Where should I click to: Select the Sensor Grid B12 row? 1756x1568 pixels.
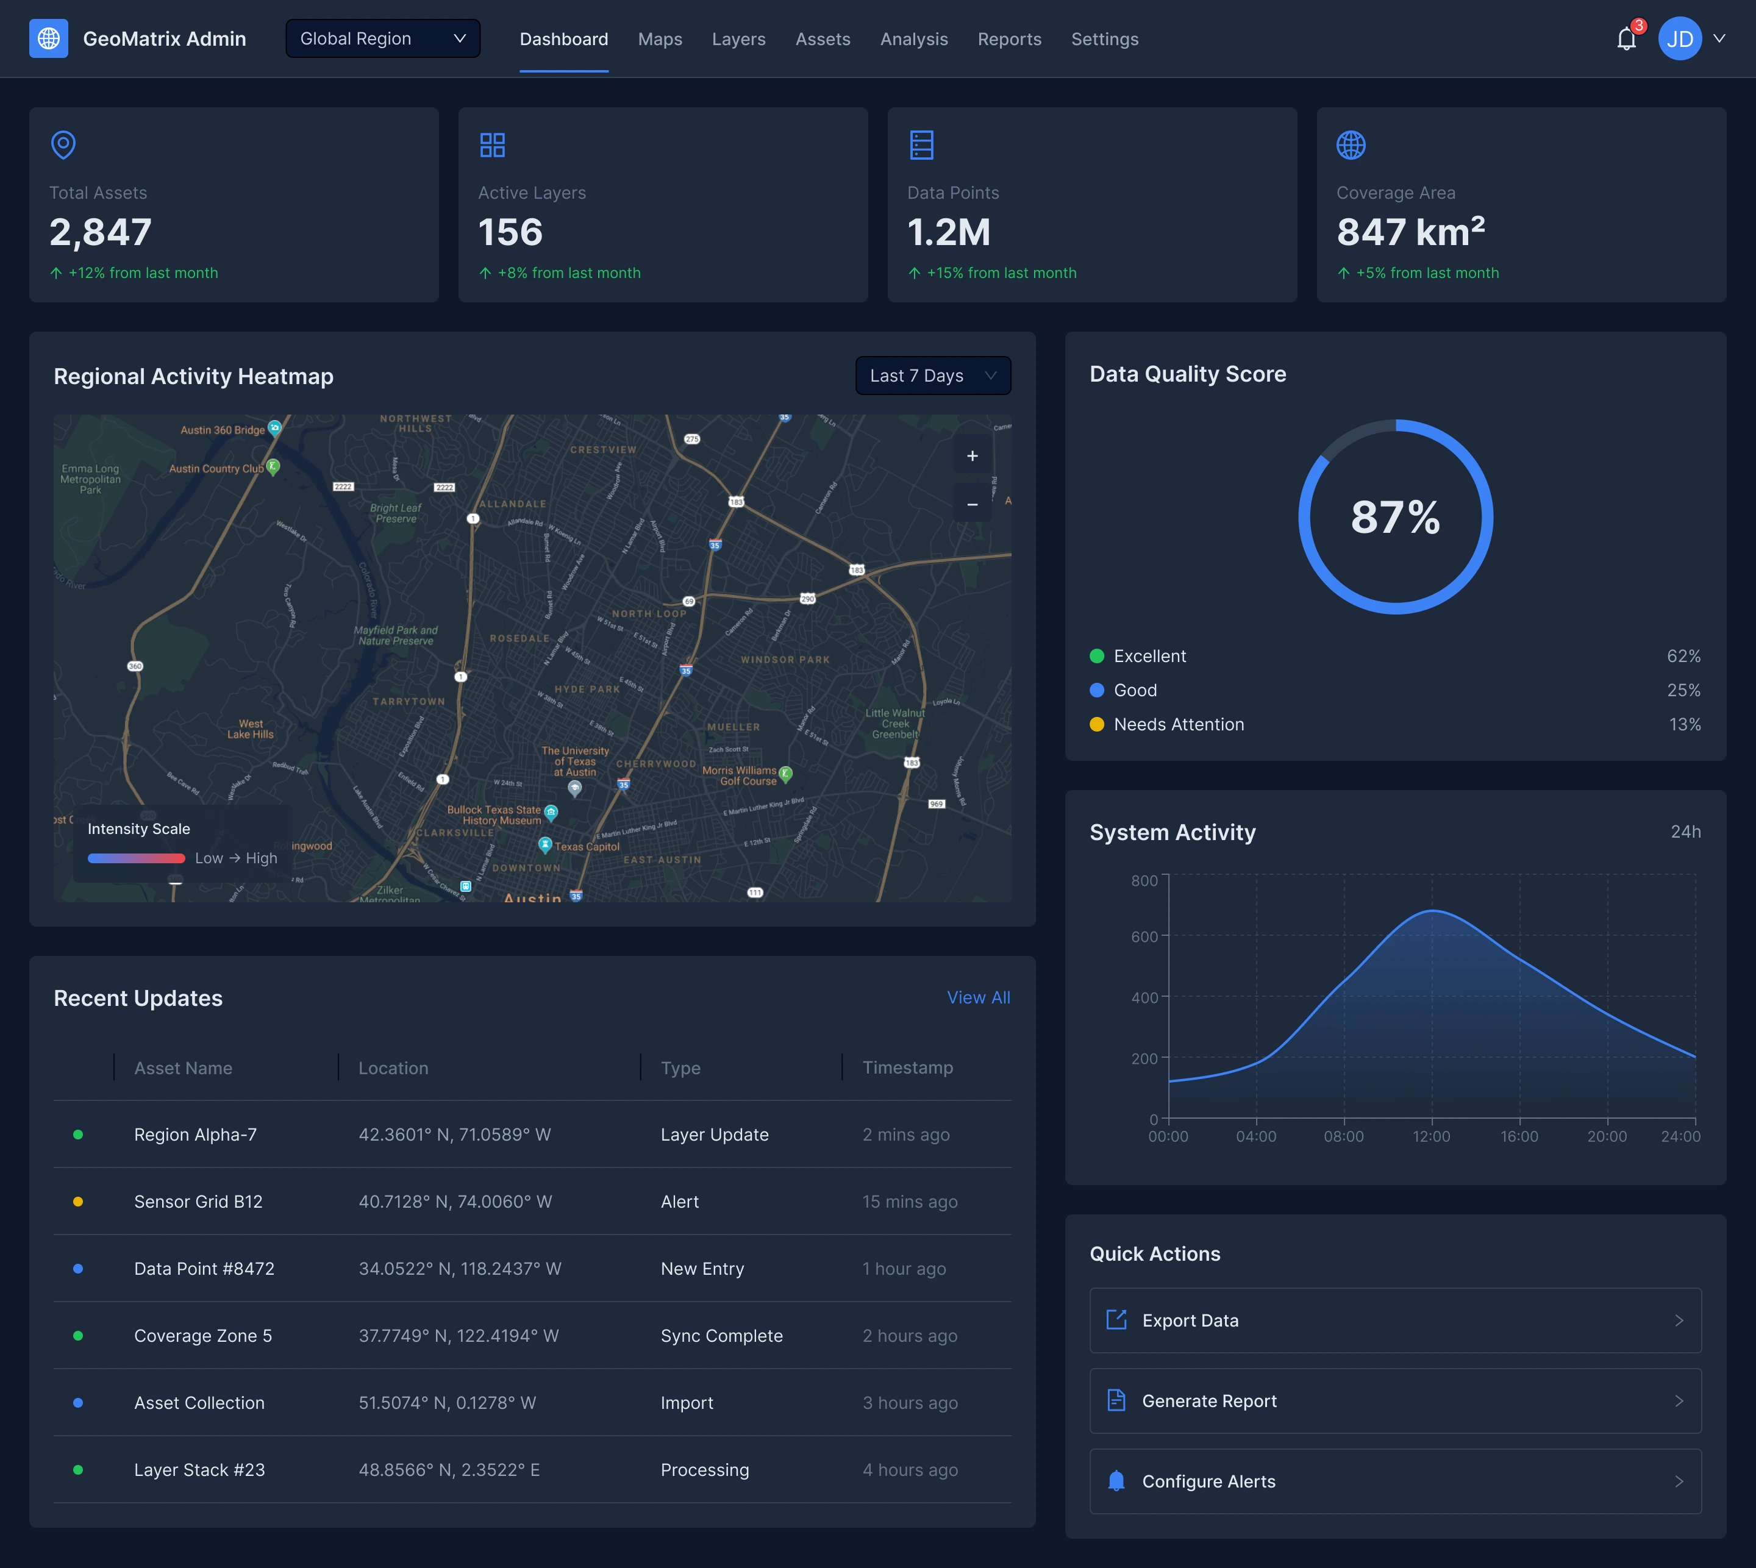532,1201
